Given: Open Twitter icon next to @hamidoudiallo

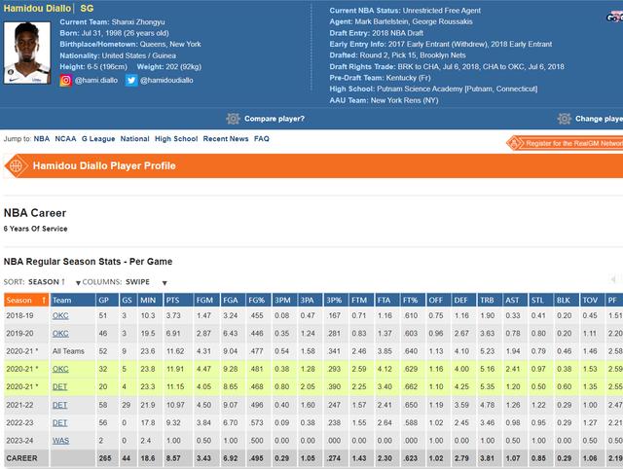Looking at the screenshot, I should pos(131,80).
